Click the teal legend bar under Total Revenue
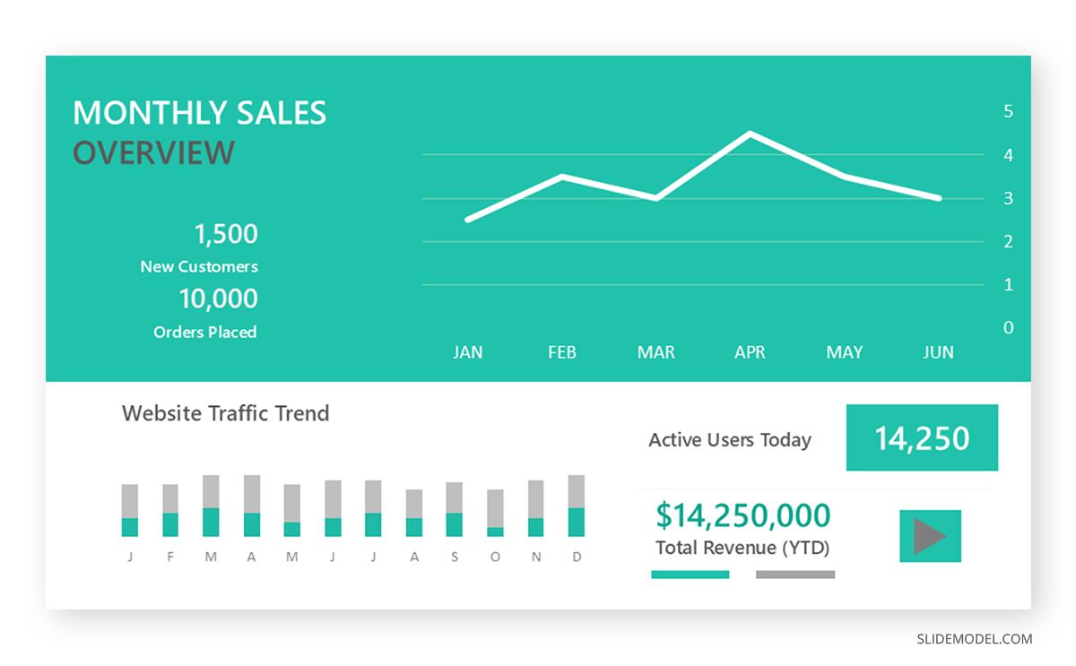This screenshot has height=666, width=1076. pyautogui.click(x=690, y=575)
